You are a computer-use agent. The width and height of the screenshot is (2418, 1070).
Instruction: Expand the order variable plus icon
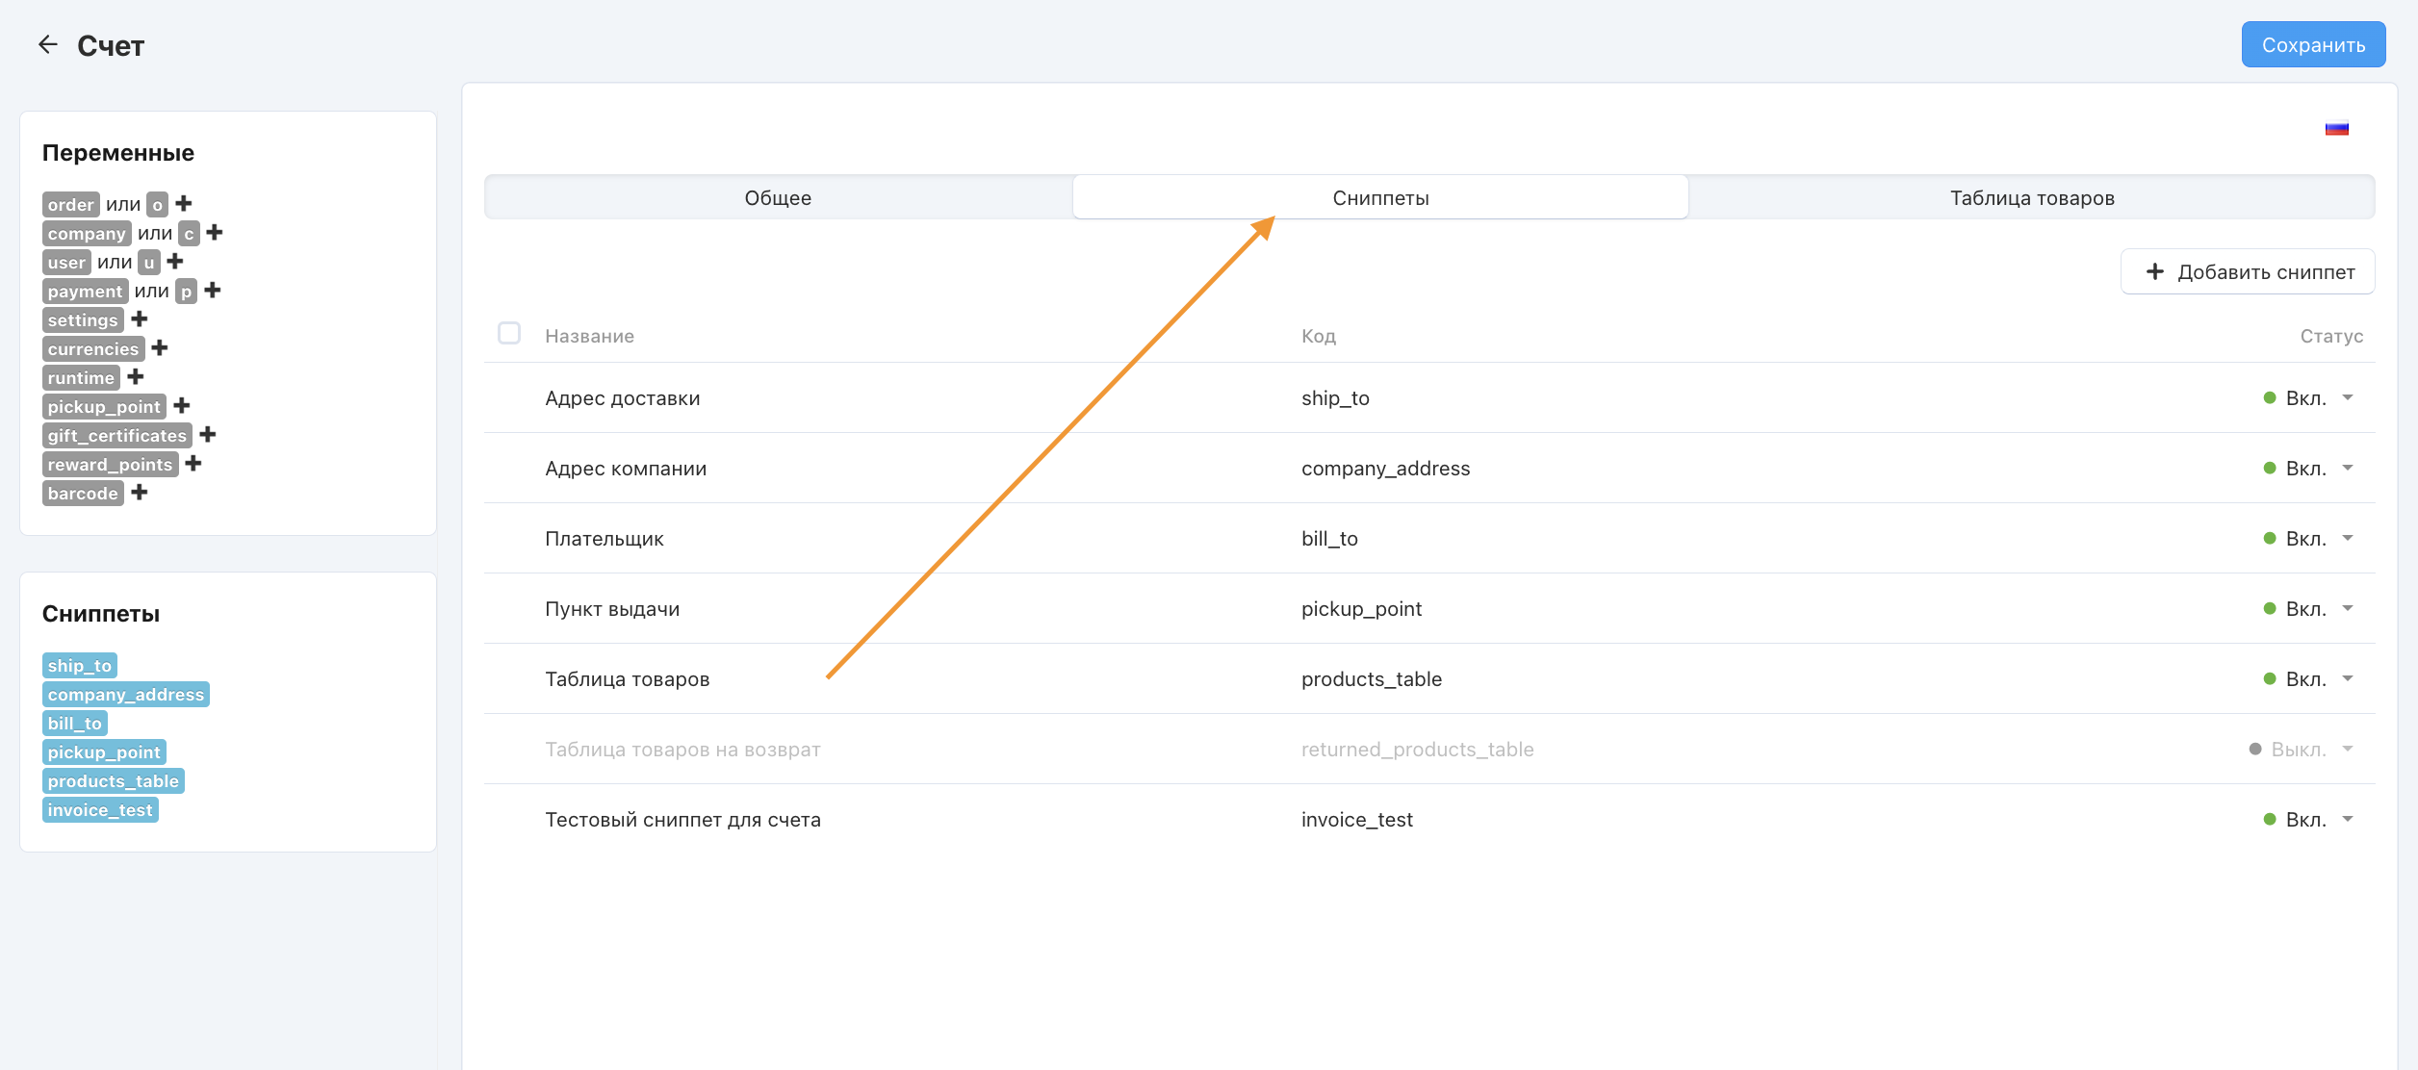coord(184,203)
